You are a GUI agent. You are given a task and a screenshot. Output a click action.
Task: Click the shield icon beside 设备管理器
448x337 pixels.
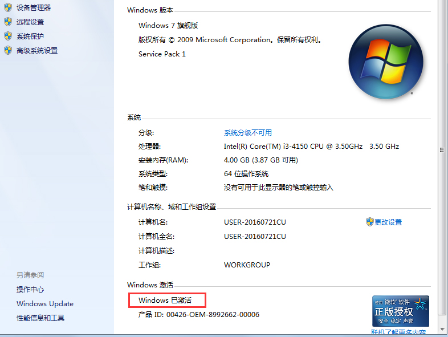click(x=8, y=7)
